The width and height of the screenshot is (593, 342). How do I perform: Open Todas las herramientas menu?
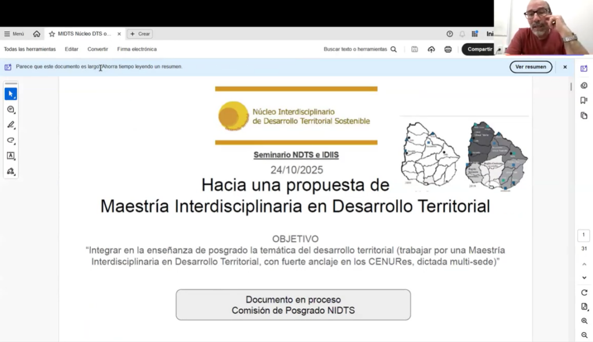[30, 49]
